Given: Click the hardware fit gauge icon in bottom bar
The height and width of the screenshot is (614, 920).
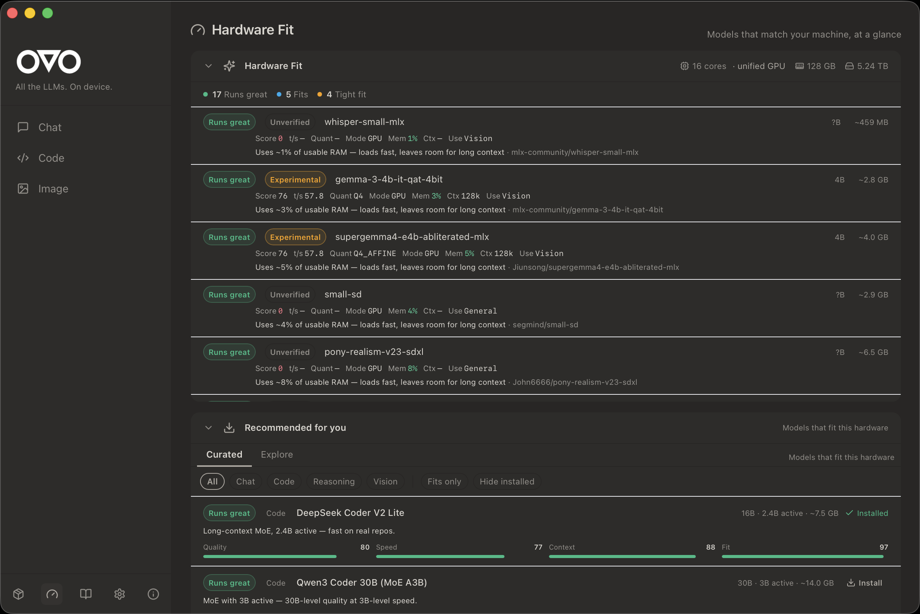Looking at the screenshot, I should pos(52,594).
